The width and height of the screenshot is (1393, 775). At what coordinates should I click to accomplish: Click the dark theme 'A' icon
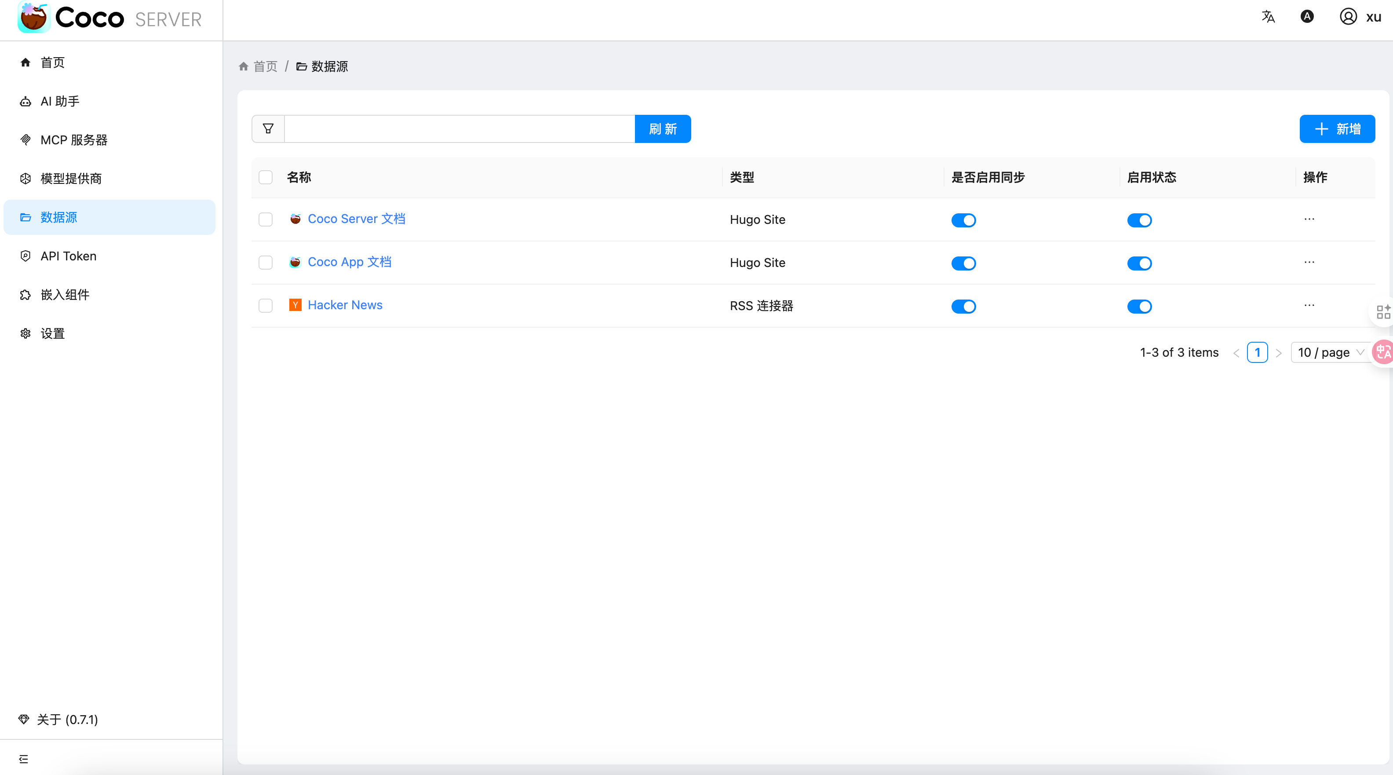click(x=1306, y=17)
